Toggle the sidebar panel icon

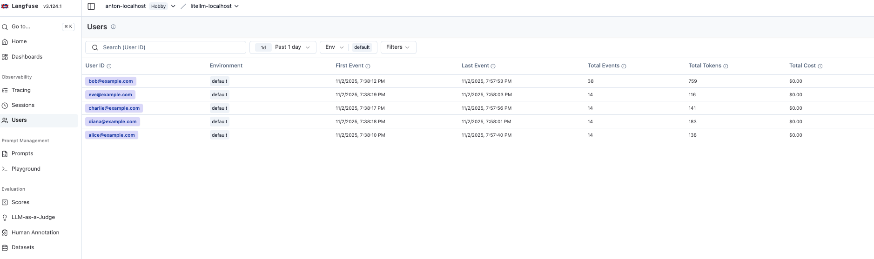91,6
